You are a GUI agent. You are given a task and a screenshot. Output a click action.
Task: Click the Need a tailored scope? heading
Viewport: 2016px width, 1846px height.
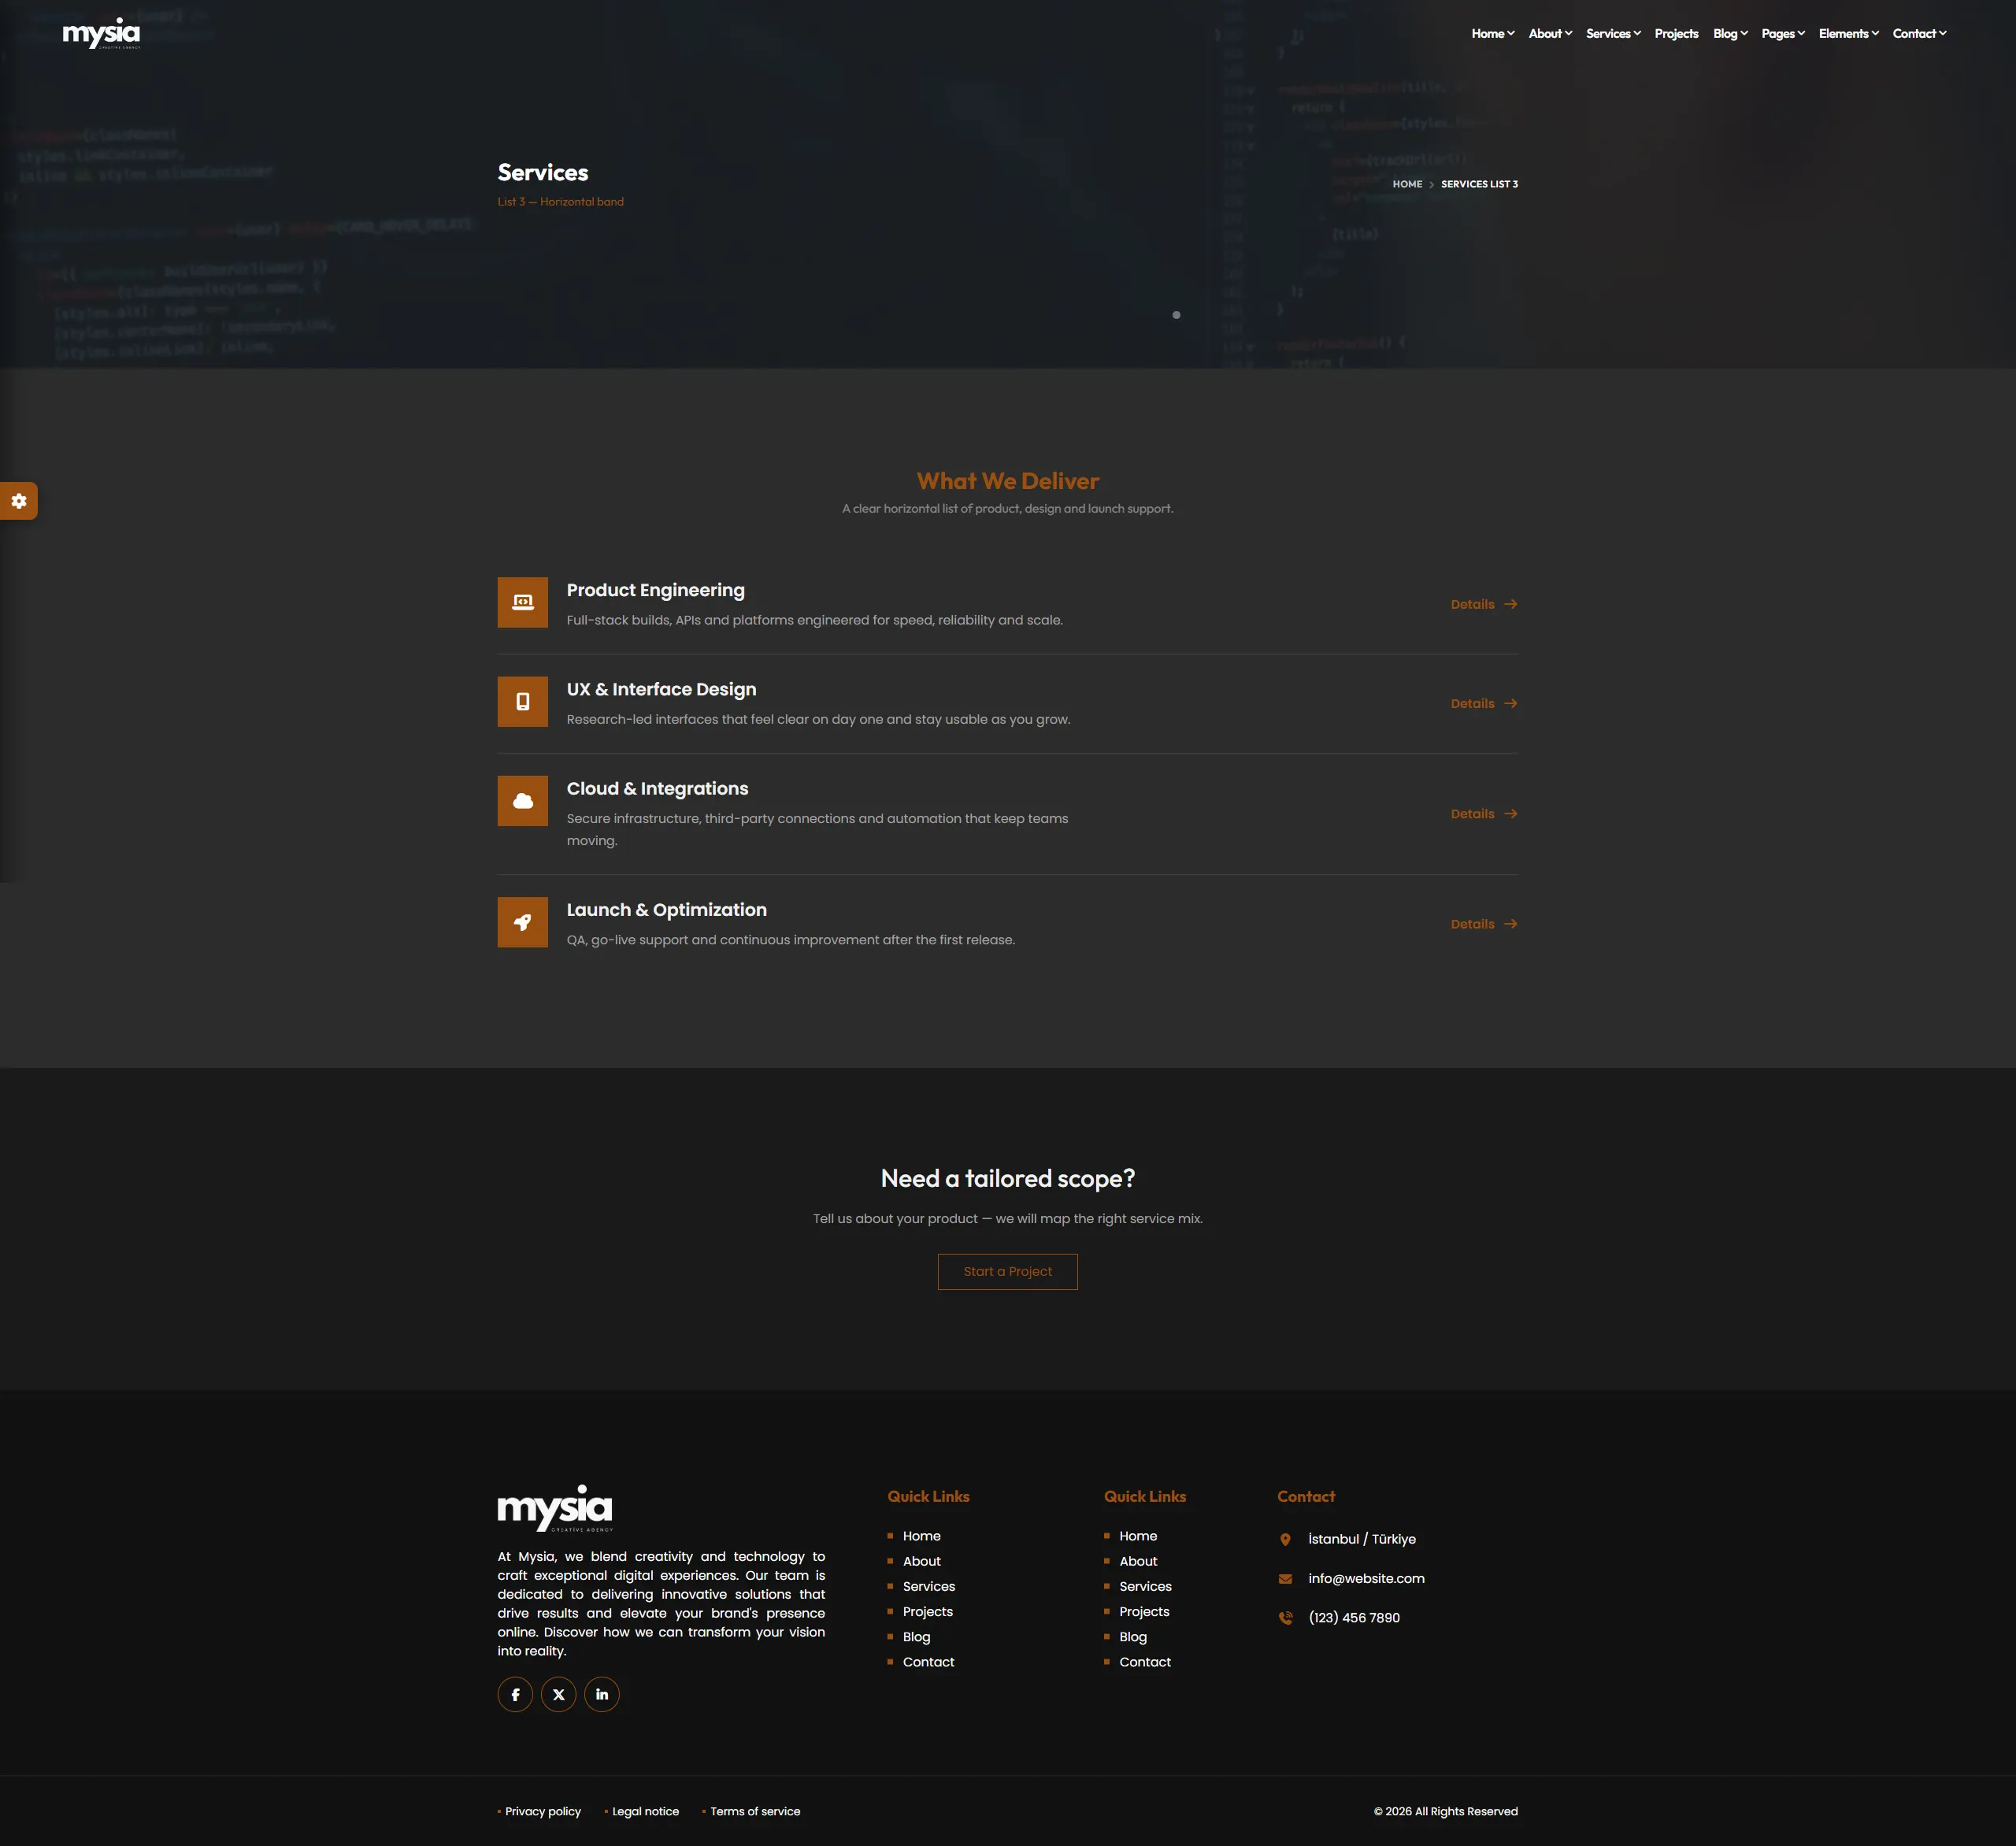pos(1008,1178)
